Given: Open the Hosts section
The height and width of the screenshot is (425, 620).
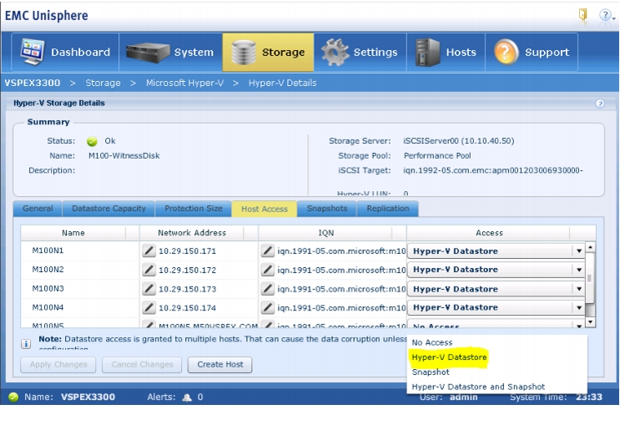Looking at the screenshot, I should click(446, 53).
